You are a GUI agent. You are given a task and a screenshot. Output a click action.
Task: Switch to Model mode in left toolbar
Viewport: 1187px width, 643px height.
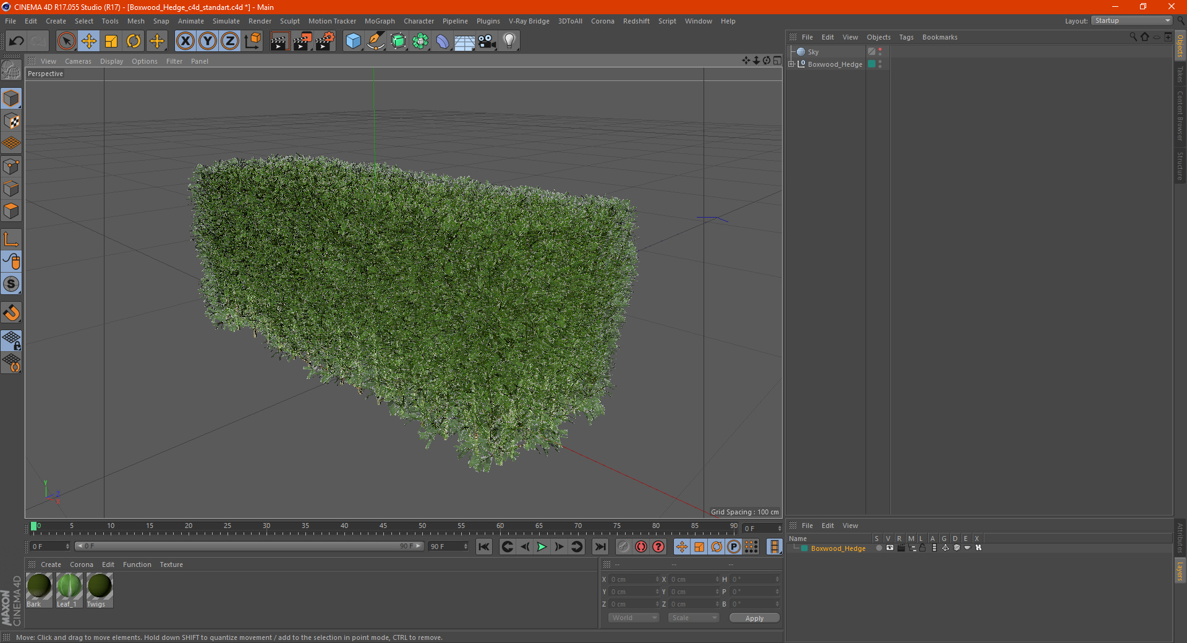point(11,99)
